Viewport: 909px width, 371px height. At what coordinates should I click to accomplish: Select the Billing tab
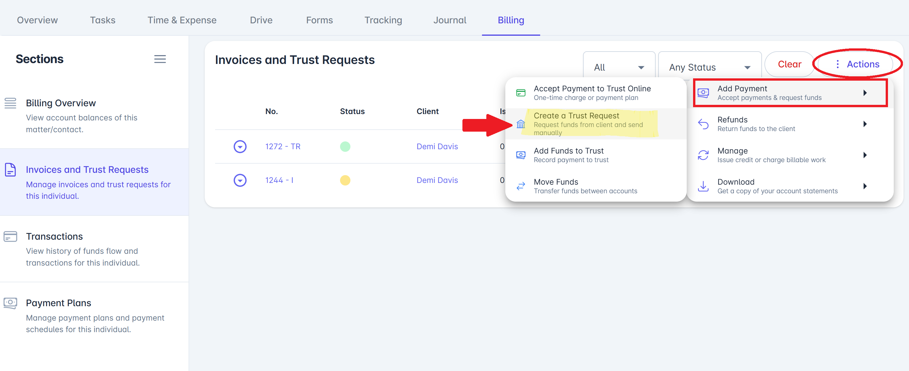click(x=511, y=20)
